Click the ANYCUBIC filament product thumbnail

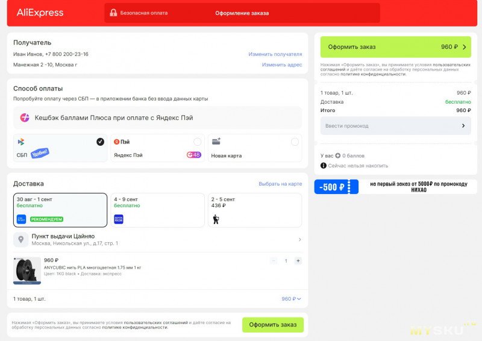tap(27, 271)
